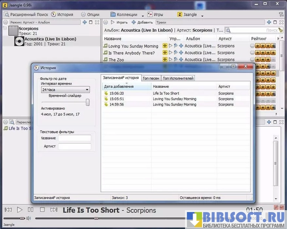
Task: Select Acoustica (Live In Lisbon) album
Action: click(50, 39)
